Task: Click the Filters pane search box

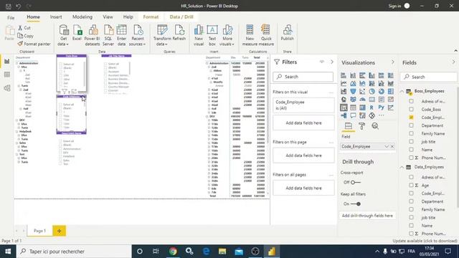Action: 303,77
